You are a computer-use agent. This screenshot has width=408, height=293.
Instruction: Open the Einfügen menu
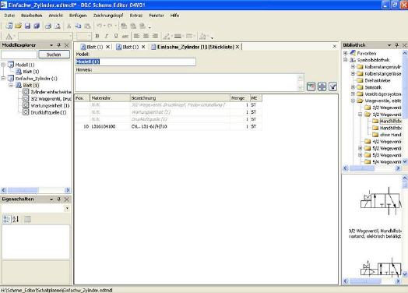[x=78, y=16]
